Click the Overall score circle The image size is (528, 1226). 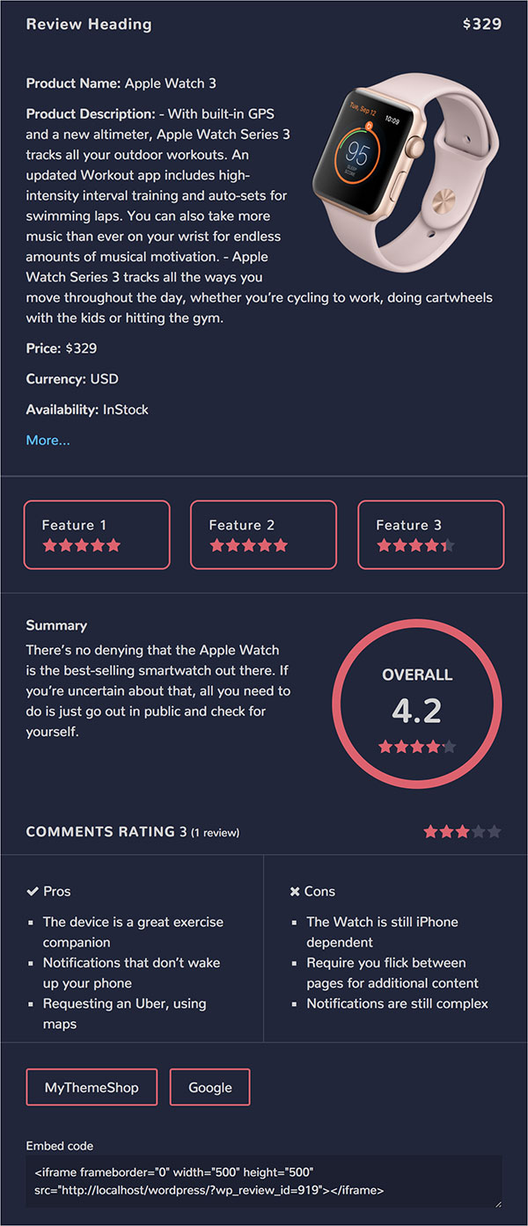click(417, 704)
